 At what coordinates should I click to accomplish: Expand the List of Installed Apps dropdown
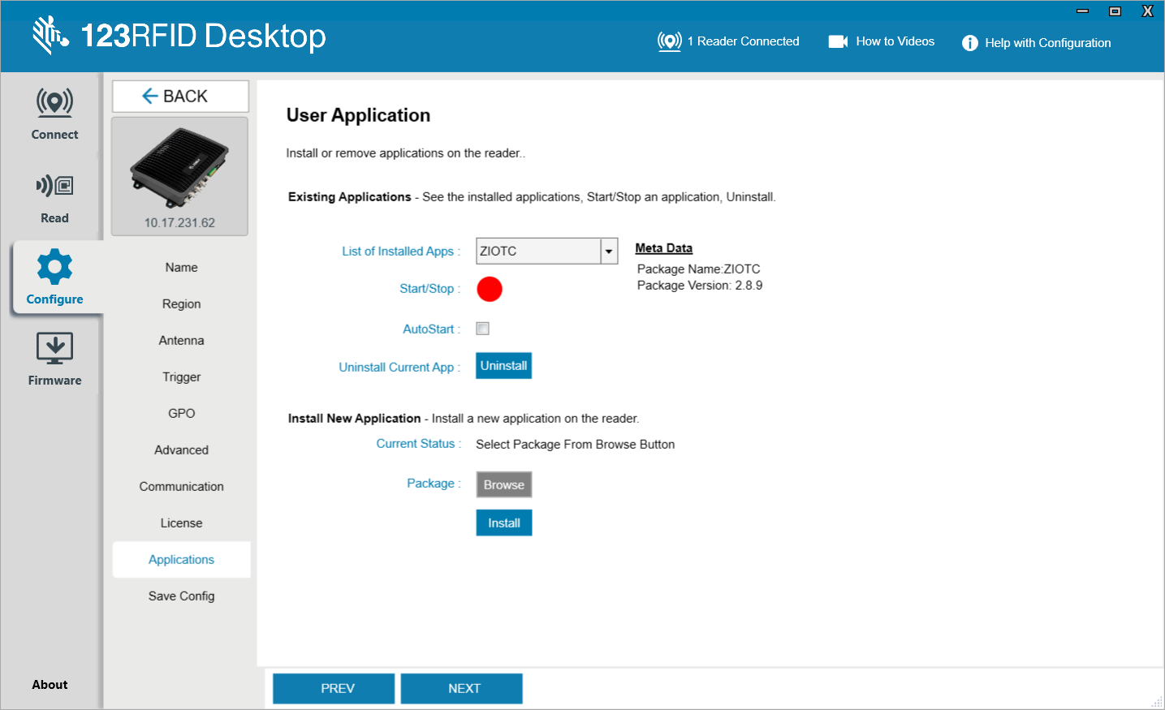[x=608, y=251]
